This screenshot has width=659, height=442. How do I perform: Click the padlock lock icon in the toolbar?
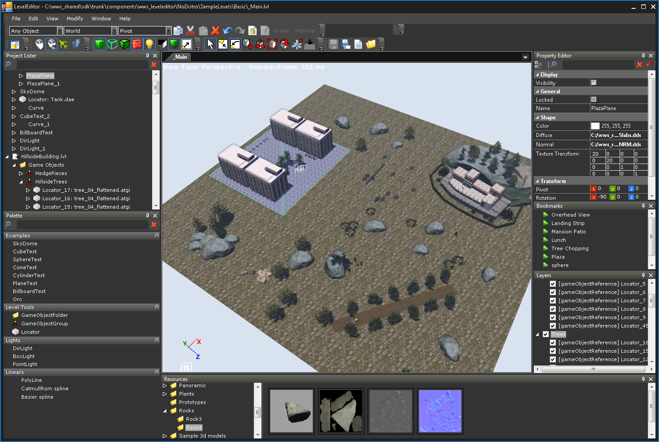click(252, 30)
